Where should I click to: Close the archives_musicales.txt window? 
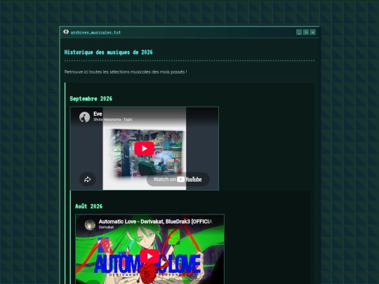313,32
